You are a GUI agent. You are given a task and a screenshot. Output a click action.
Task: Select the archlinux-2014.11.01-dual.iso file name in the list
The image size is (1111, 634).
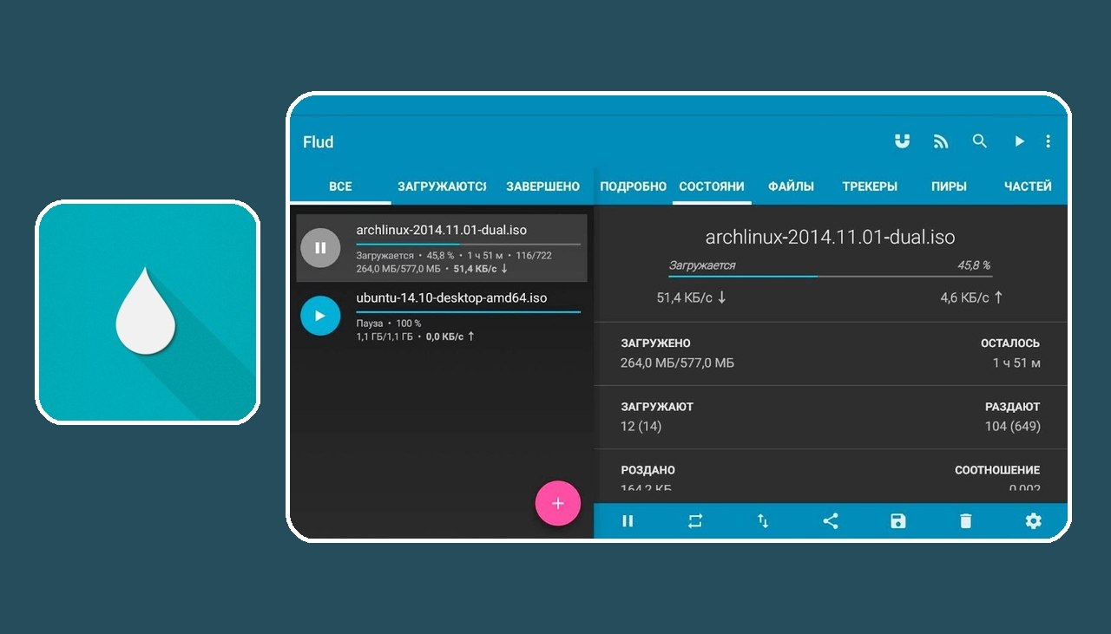[x=441, y=230]
